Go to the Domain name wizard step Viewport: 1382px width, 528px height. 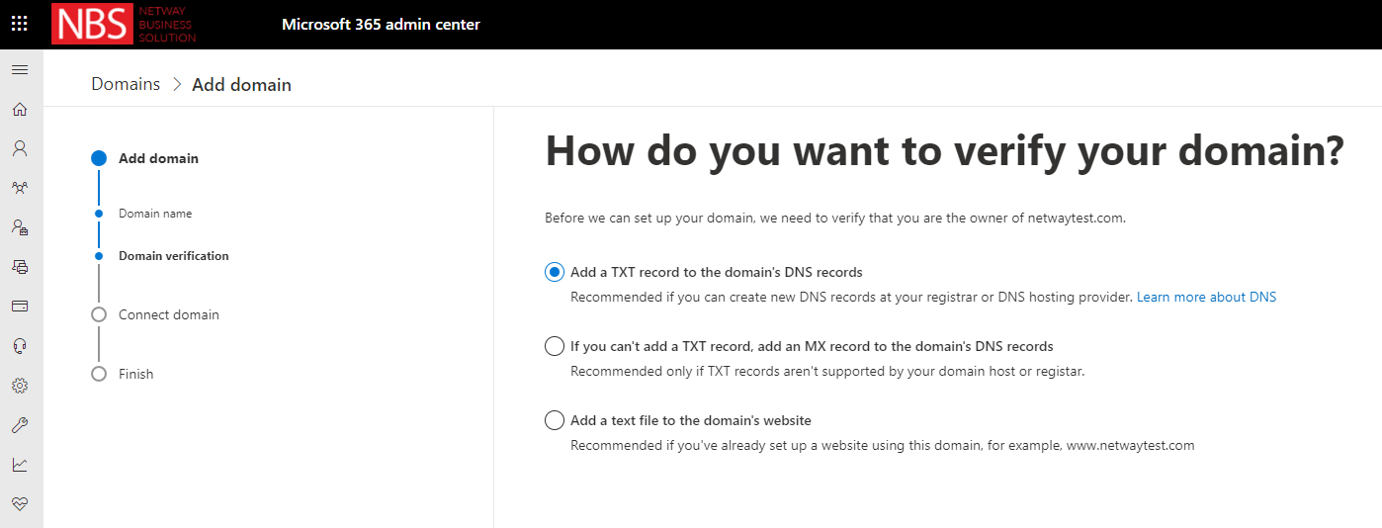click(155, 214)
